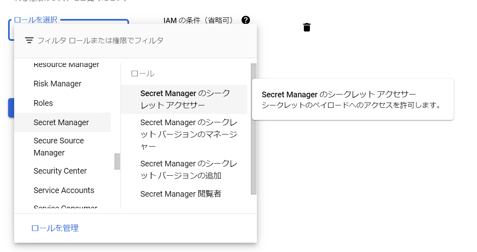Choose Secret Manager 閲覧者 role
The width and height of the screenshot is (477, 252).
tap(184, 194)
